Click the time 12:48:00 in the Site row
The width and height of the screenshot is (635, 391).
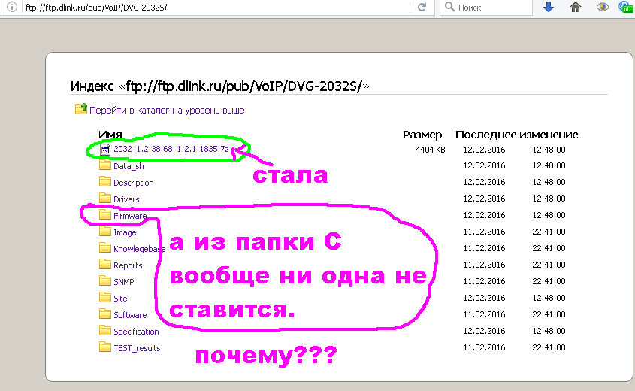point(549,298)
